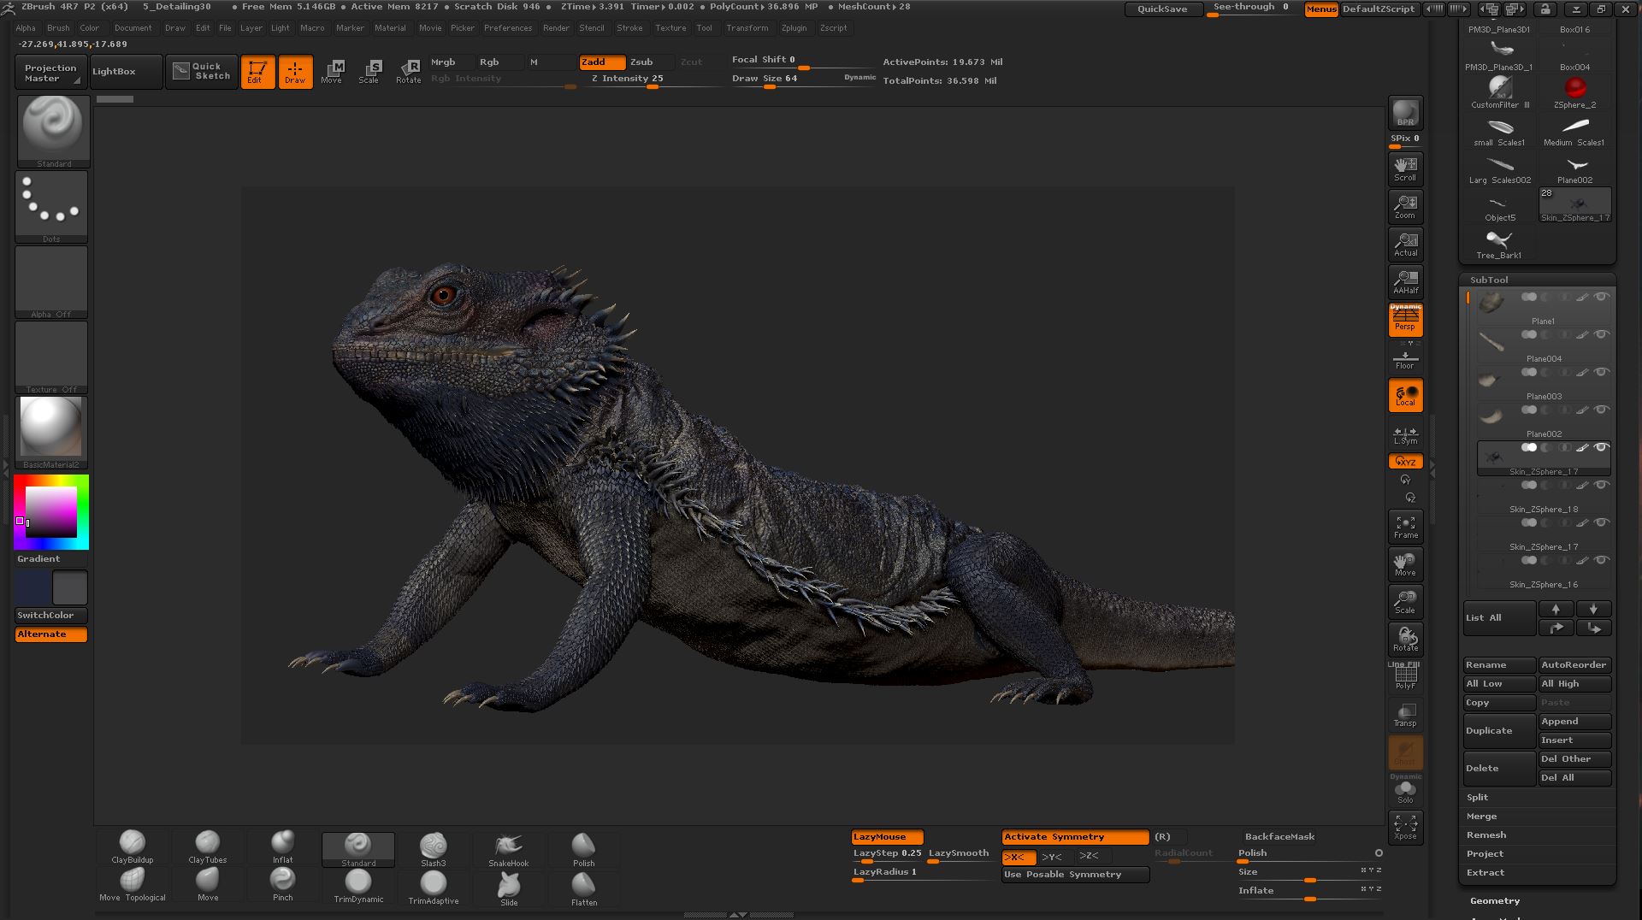The image size is (1642, 920).
Task: Expand the Geometry section
Action: (x=1495, y=900)
